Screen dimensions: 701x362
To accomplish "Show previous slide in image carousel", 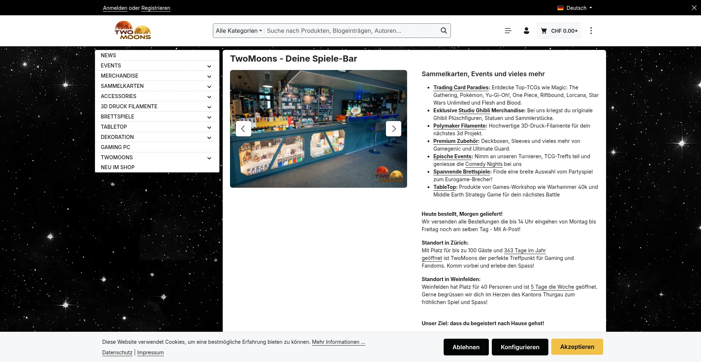I will click(244, 129).
